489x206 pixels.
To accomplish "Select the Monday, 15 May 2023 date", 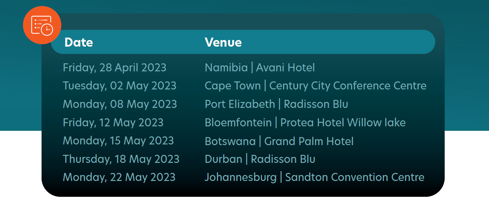I will (118, 141).
